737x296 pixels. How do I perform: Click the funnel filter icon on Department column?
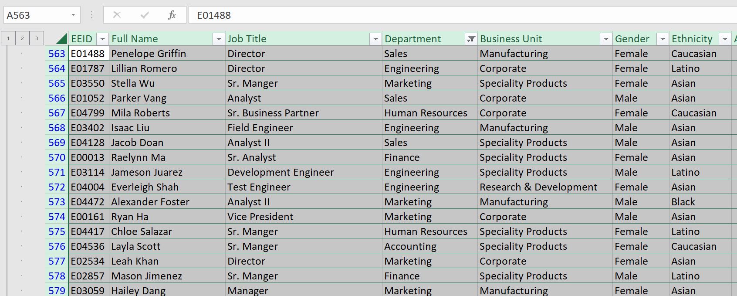pos(470,39)
